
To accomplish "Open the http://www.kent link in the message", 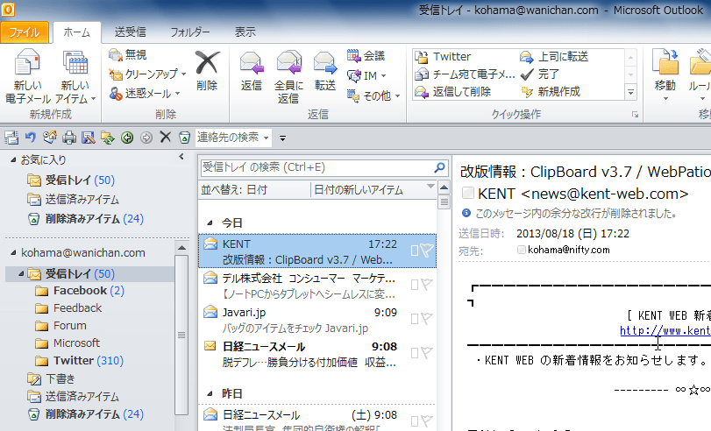I will pos(665,330).
